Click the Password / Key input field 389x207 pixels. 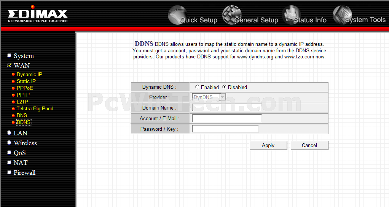(225, 129)
